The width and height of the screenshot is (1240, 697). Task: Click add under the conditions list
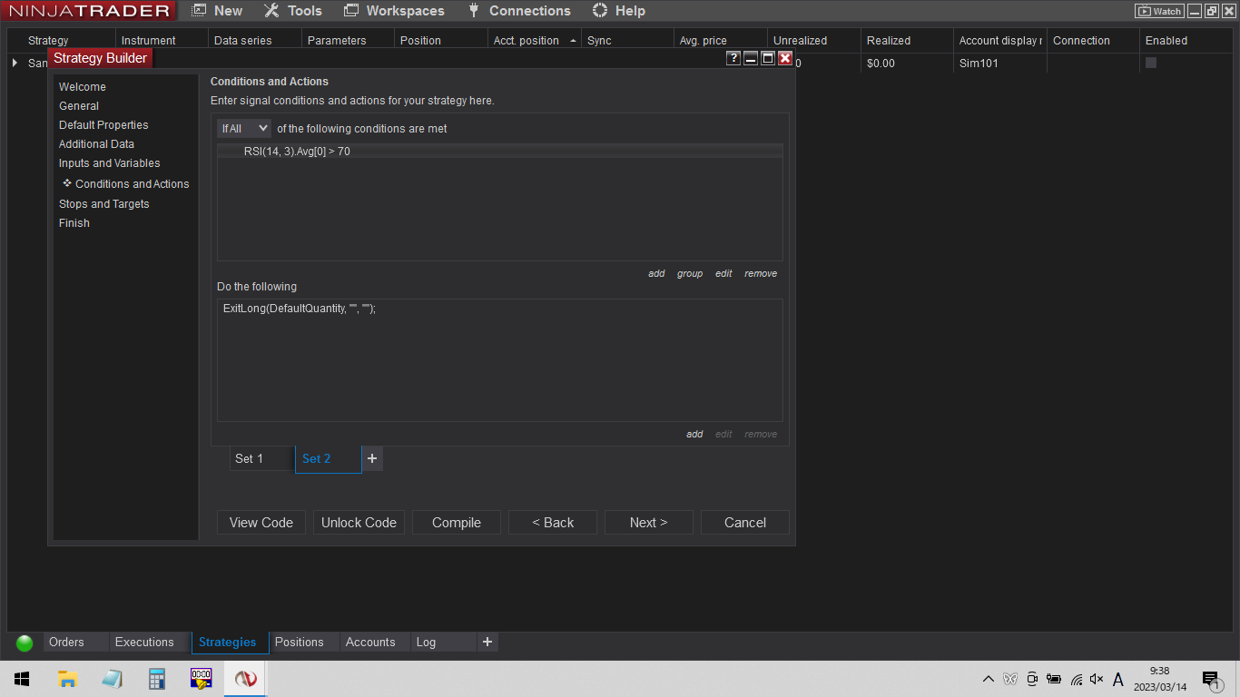click(x=656, y=273)
